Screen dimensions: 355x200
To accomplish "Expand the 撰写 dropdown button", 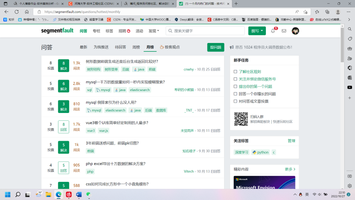I will pyautogui.click(x=257, y=31).
